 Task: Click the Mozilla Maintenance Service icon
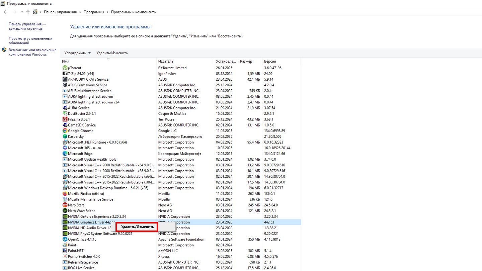coord(65,199)
